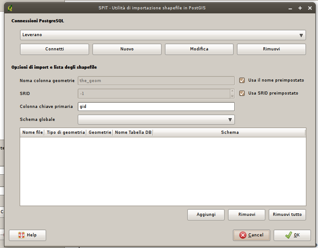
Task: Decrease SRID with the down arrow
Action: click(232, 96)
